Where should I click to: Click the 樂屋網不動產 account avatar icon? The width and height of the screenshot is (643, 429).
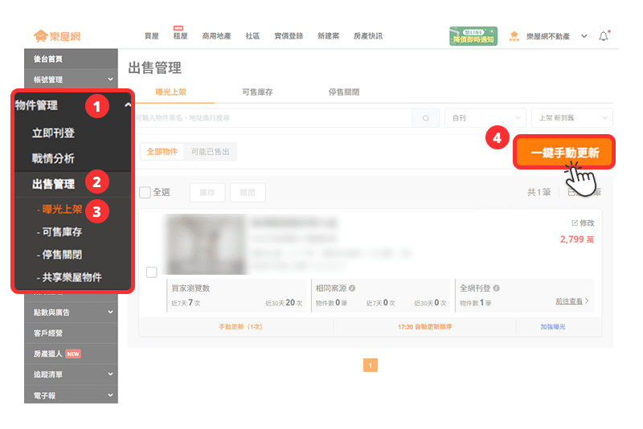514,36
